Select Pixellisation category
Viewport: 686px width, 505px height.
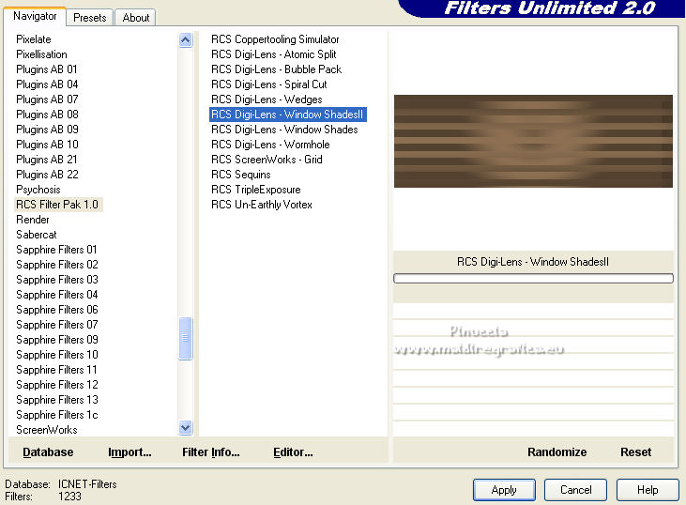point(41,54)
